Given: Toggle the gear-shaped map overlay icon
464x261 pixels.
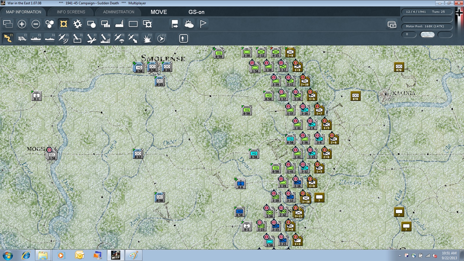Looking at the screenshot, I should pyautogui.click(x=77, y=24).
